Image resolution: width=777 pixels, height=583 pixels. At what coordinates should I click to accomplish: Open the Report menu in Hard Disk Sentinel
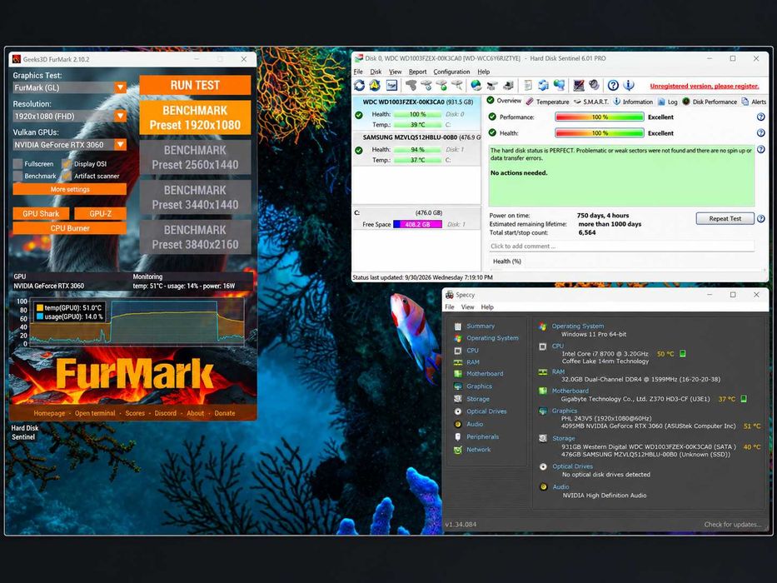tap(417, 72)
